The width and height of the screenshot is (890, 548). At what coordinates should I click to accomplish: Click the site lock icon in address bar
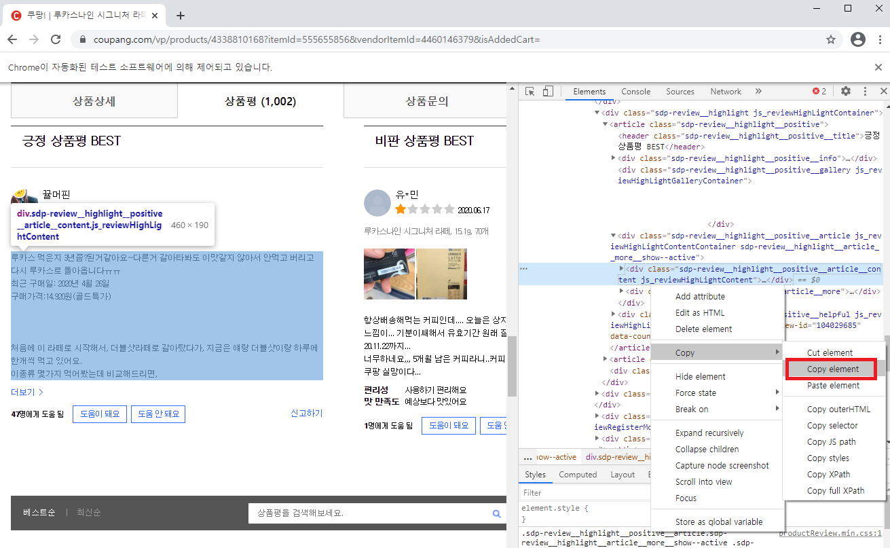coord(84,39)
